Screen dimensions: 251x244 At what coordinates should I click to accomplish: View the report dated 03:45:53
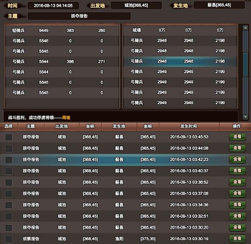[237, 137]
